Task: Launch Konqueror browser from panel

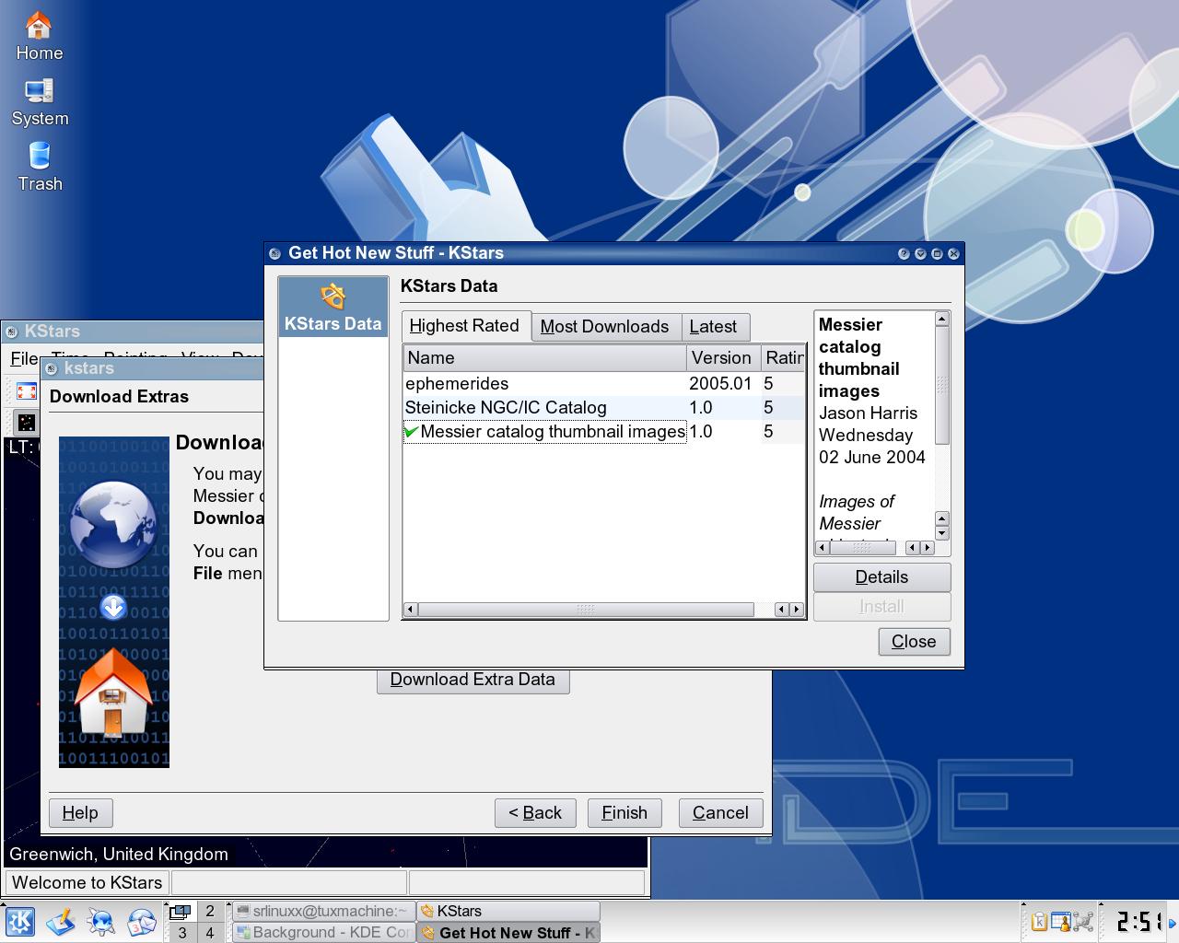Action: pyautogui.click(x=101, y=922)
